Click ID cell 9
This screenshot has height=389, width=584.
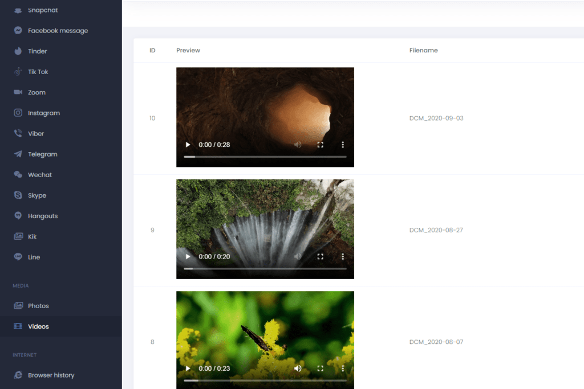click(x=152, y=230)
